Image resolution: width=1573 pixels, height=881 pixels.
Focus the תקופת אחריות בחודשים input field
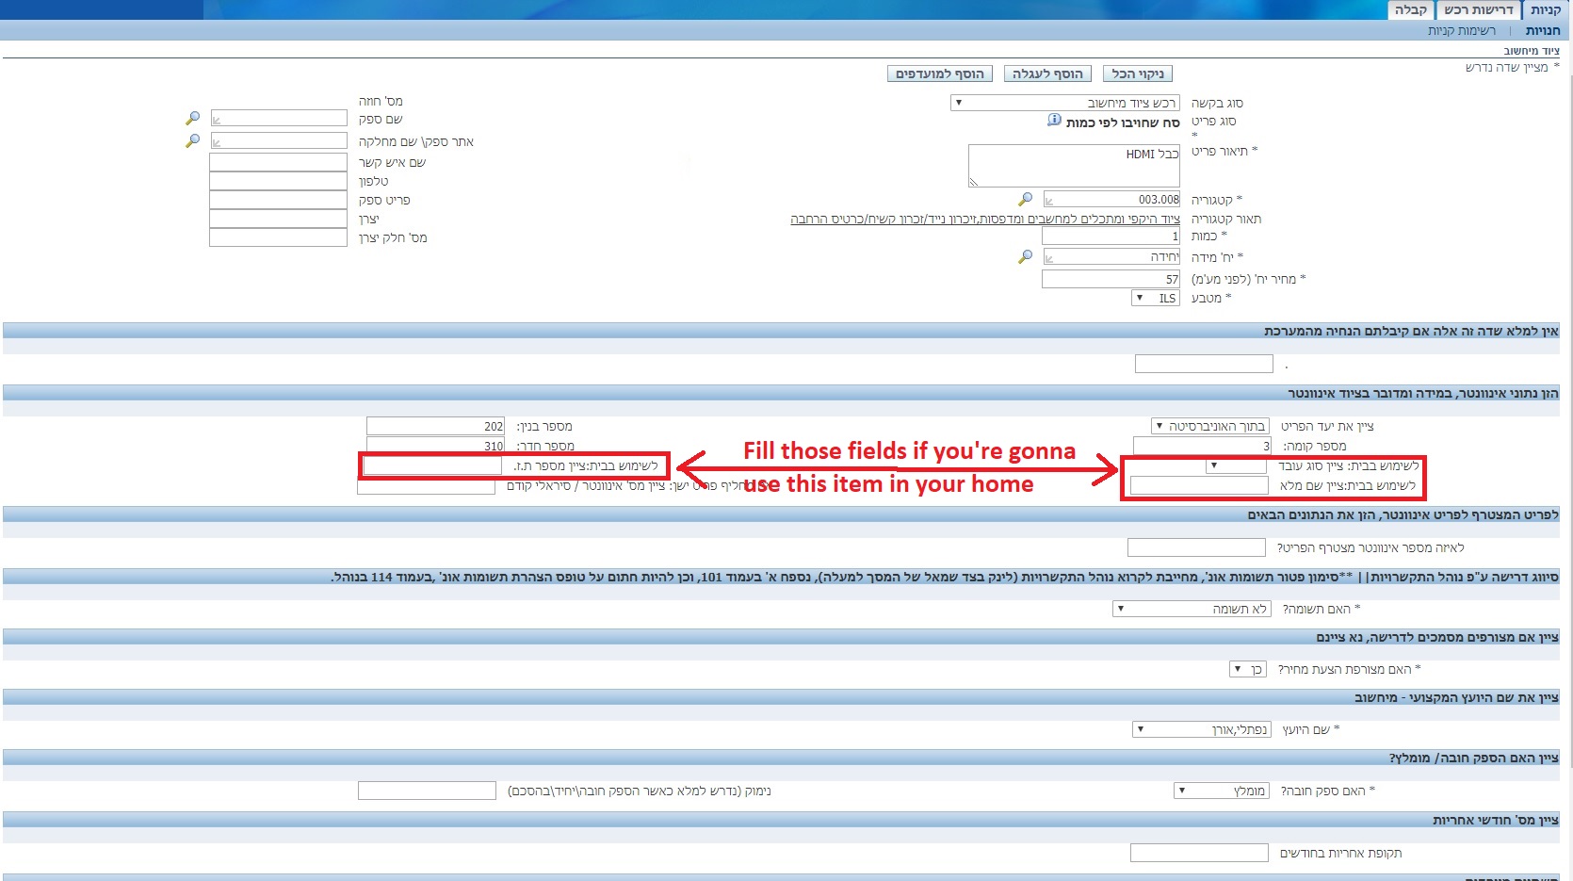pyautogui.click(x=1198, y=853)
